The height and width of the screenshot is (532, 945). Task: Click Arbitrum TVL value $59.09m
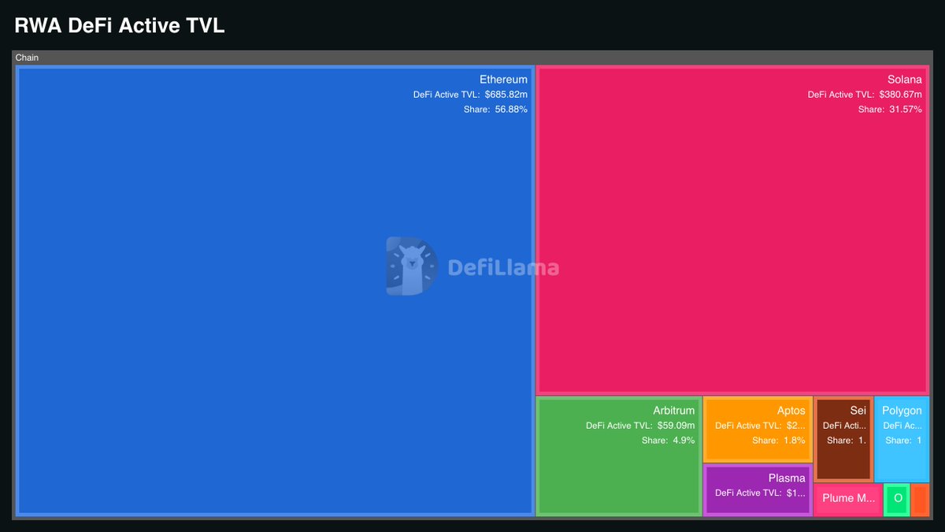pos(676,426)
